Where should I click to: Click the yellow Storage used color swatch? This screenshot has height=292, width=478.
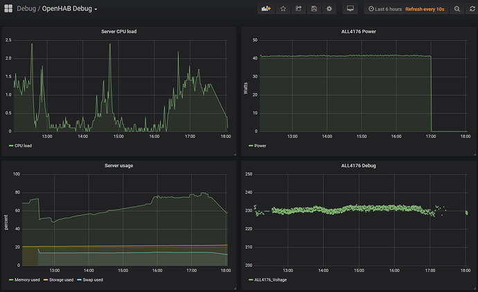[46, 280]
